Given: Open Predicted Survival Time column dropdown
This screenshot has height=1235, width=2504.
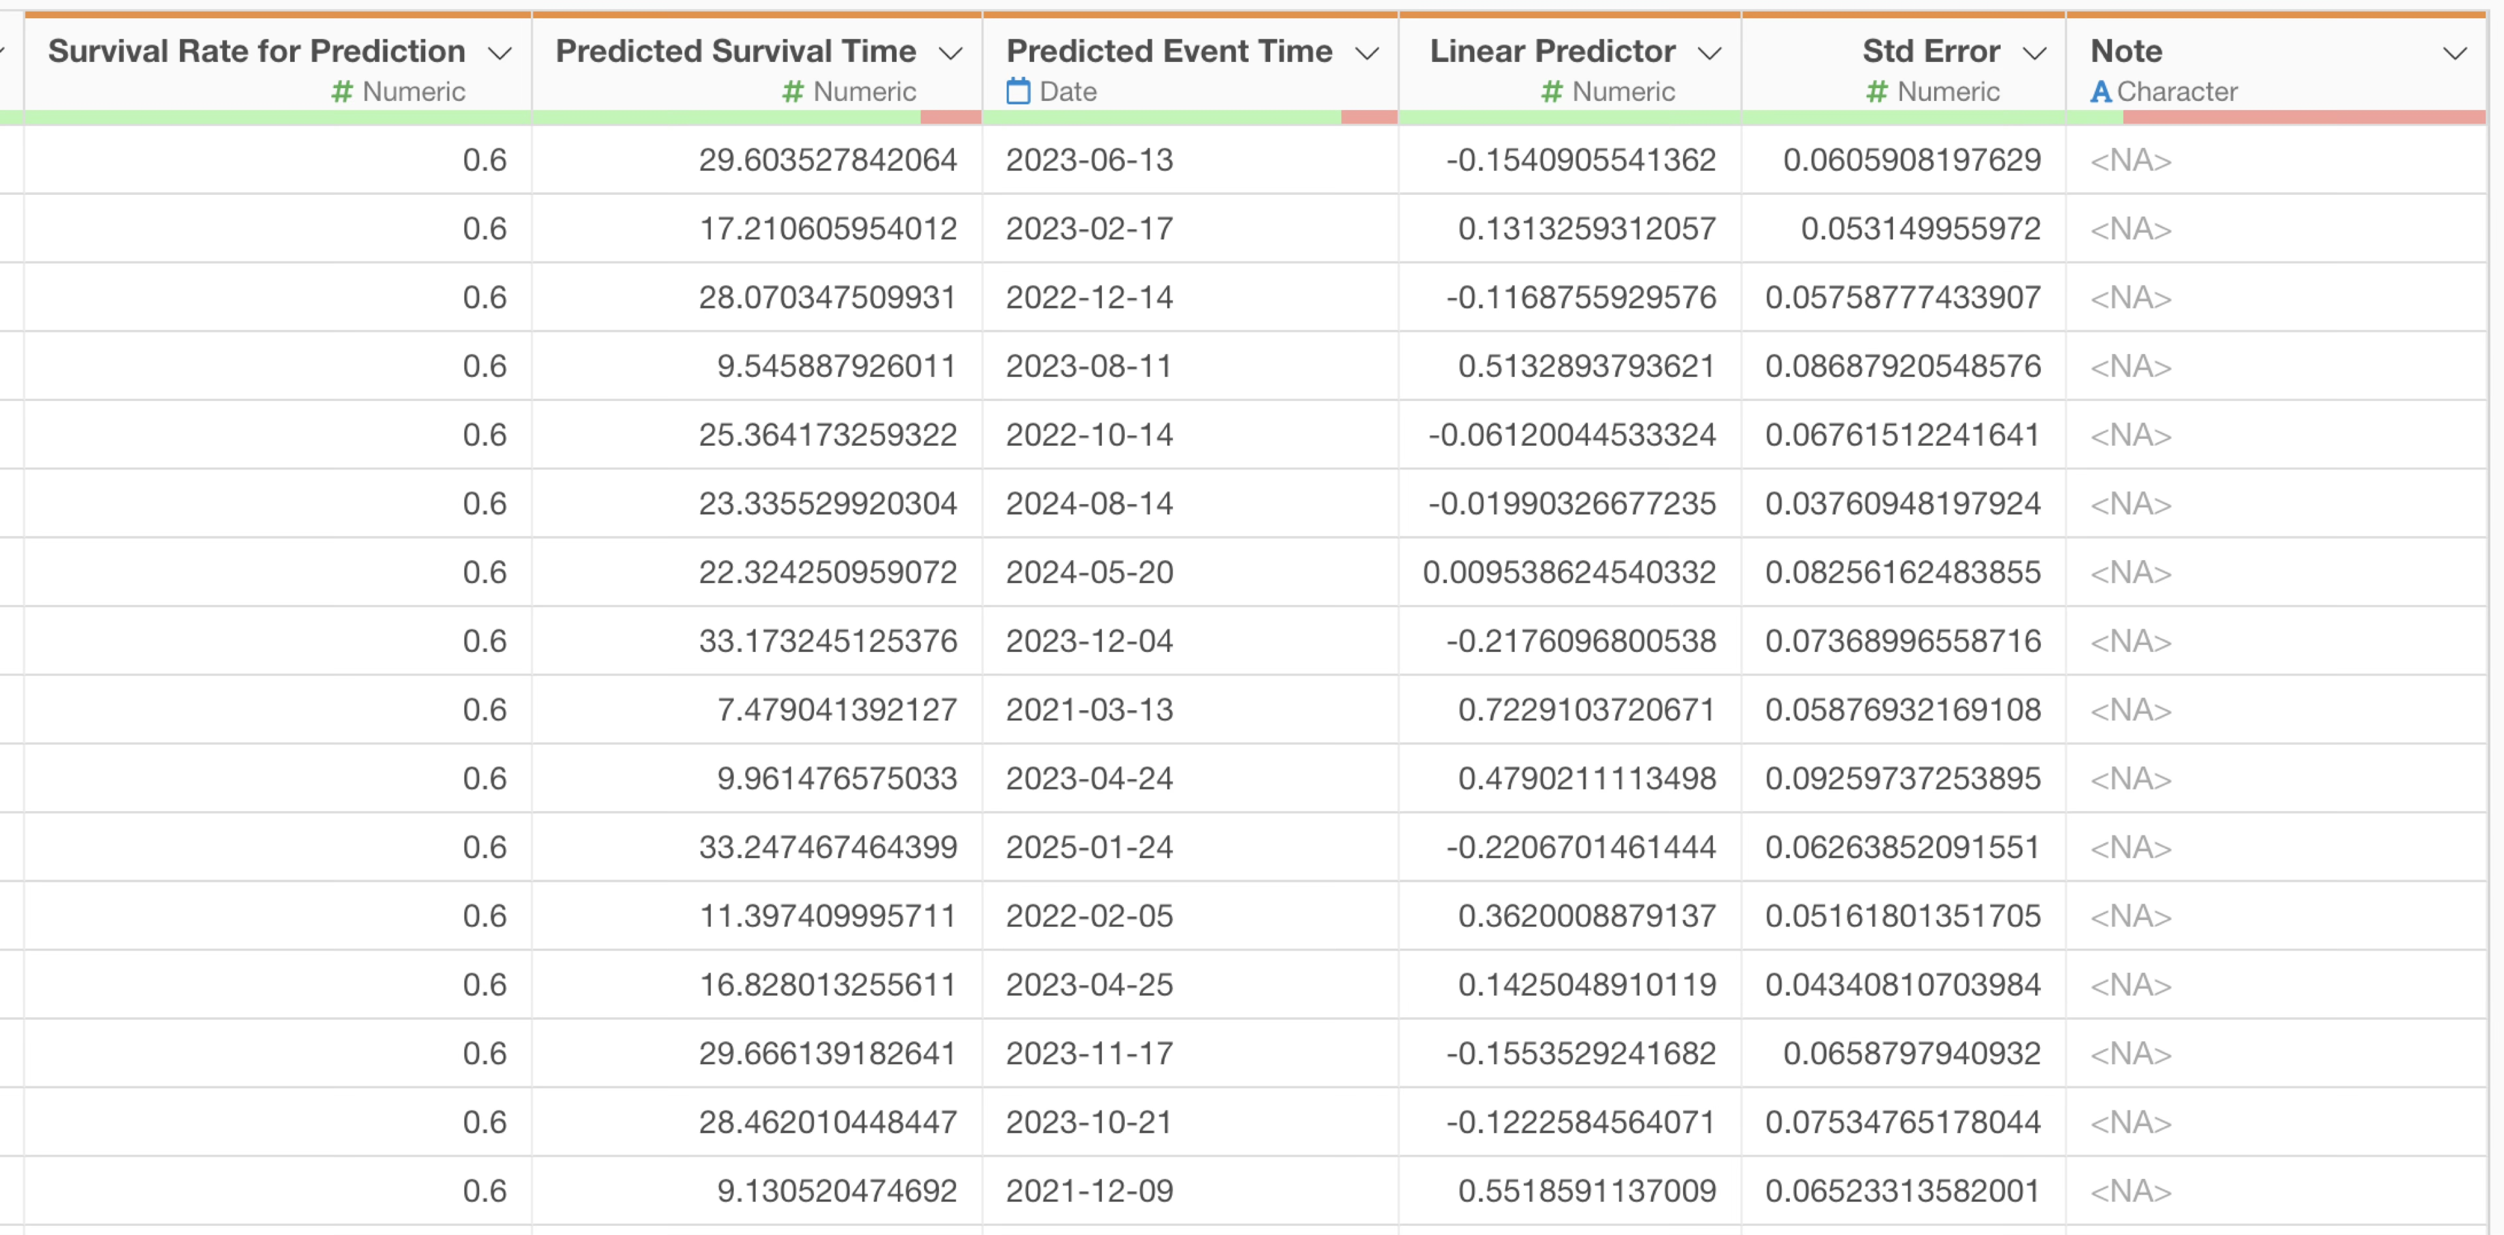Looking at the screenshot, I should pyautogui.click(x=951, y=52).
